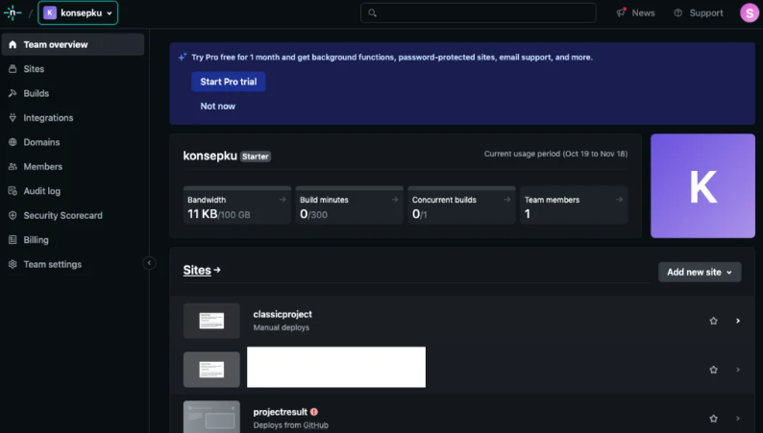Viewport: 763px width, 433px height.
Task: Open News announcements
Action: click(x=635, y=12)
